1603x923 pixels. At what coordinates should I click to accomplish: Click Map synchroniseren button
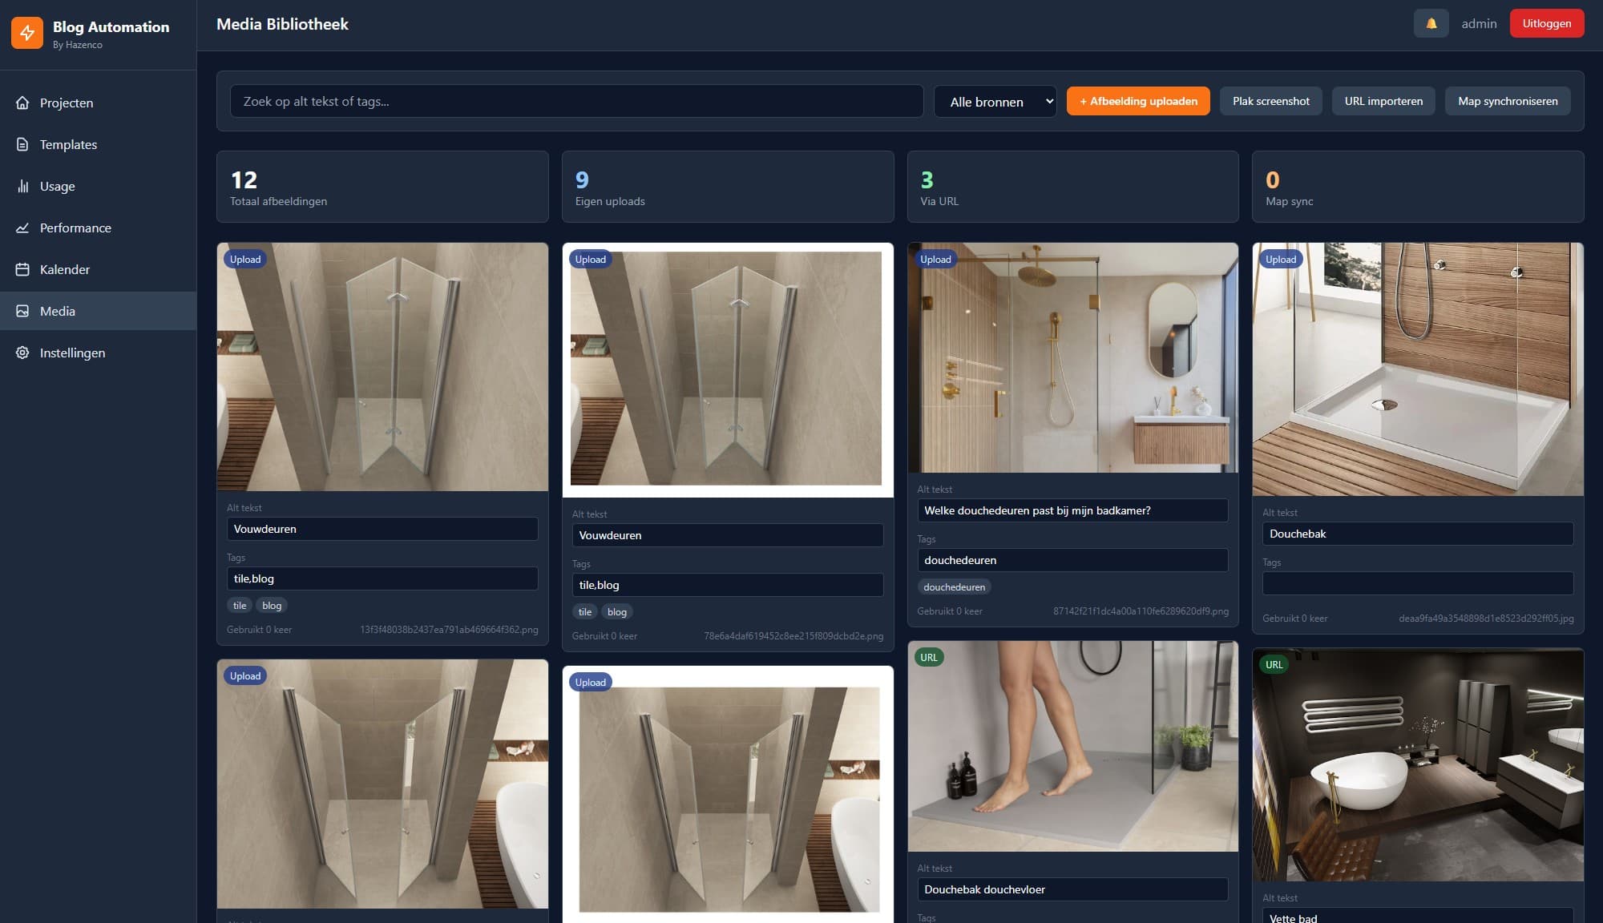coord(1508,101)
